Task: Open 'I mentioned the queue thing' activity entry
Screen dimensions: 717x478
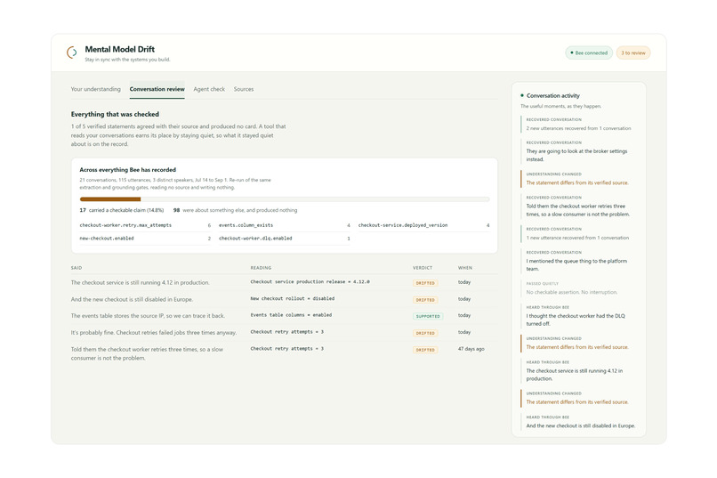Action: point(578,261)
